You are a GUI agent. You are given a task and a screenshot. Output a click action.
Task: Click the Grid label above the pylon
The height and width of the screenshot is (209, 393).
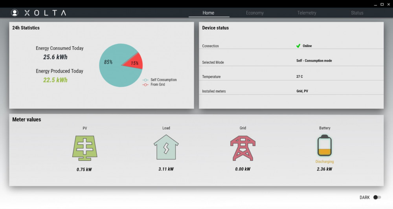coord(242,128)
